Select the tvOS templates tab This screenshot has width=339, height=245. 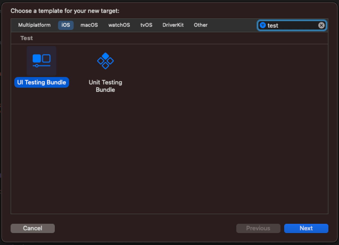146,25
